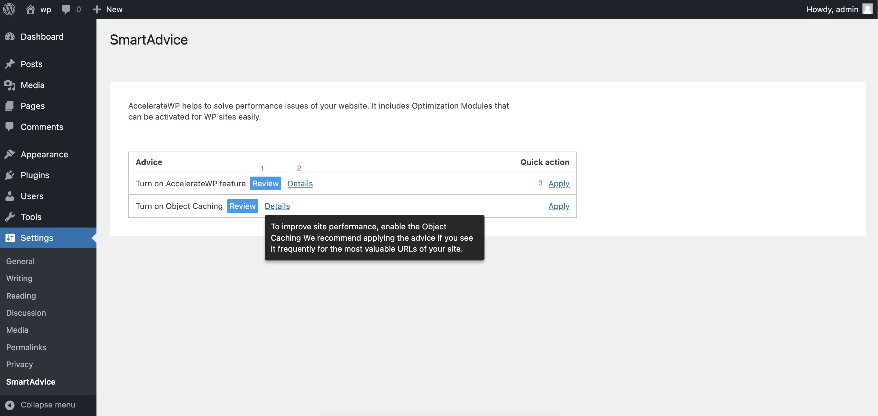Click the Collapse menu arrow icon
Screen dimensions: 878x416
(x=10, y=405)
